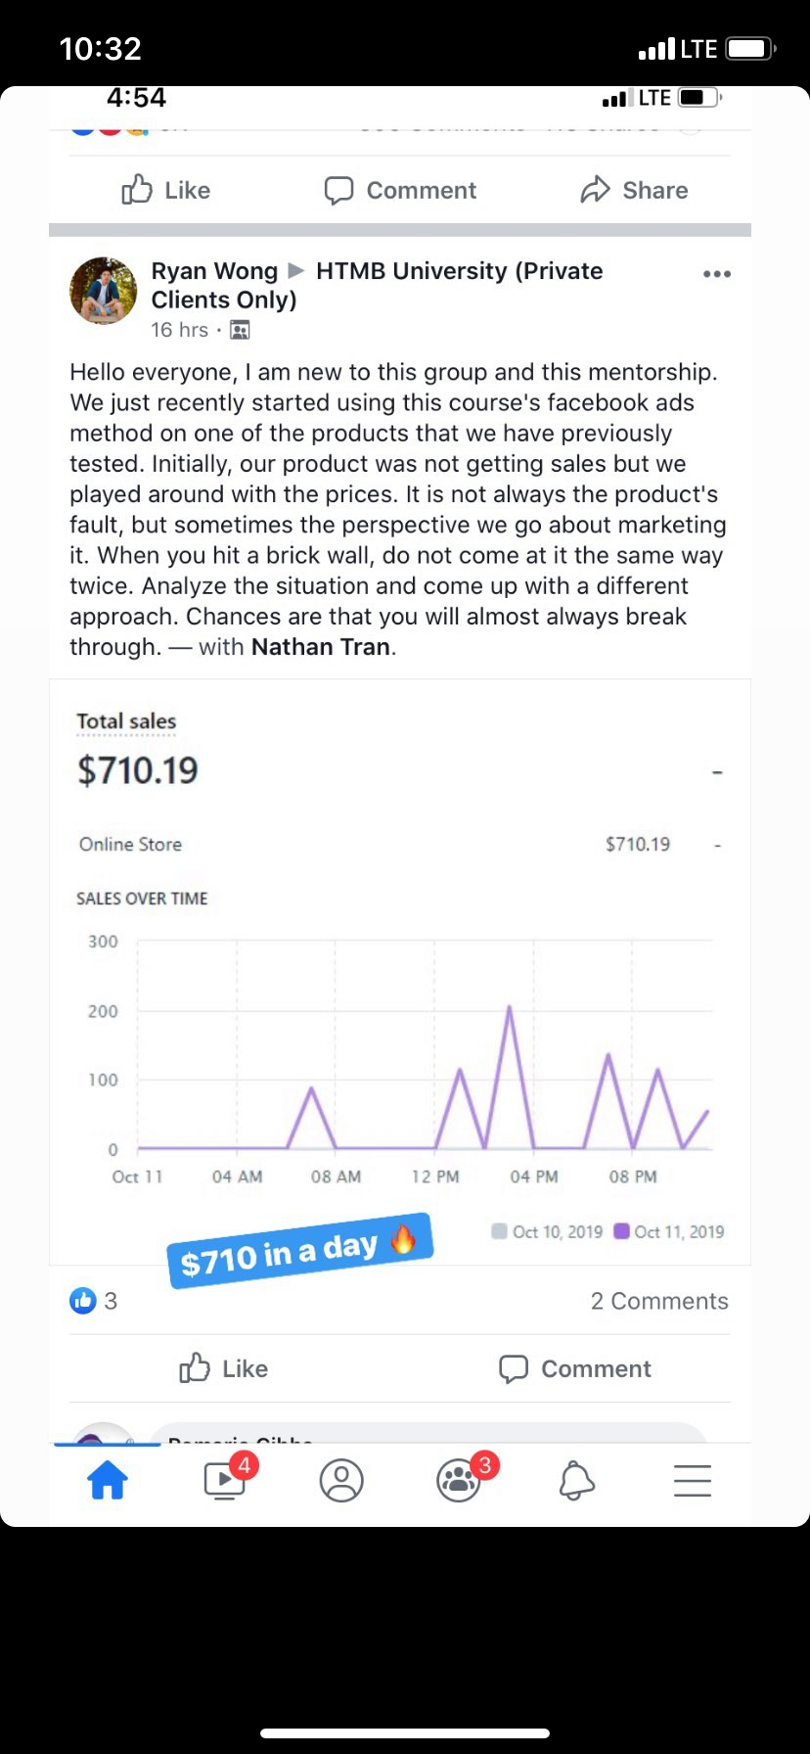This screenshot has height=1754, width=810.
Task: Open HTMB University group link
Action: click(x=459, y=271)
